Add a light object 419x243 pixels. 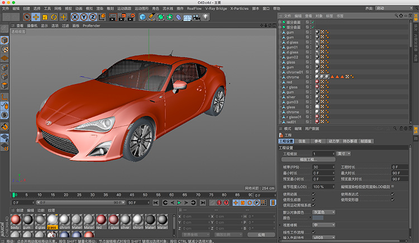point(205,17)
